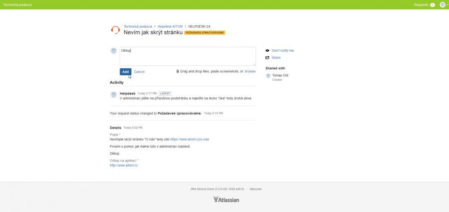Click the orange headset help desk logo

116,30
